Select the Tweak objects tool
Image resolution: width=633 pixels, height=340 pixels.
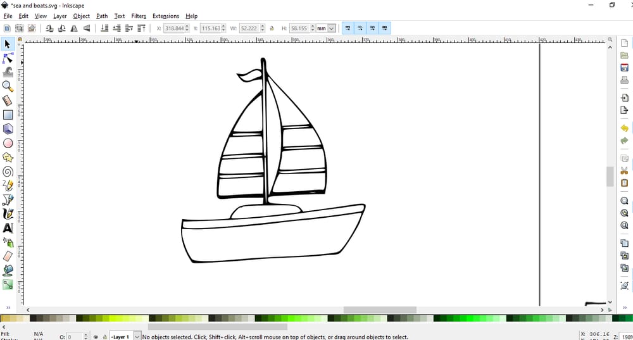(x=7, y=72)
